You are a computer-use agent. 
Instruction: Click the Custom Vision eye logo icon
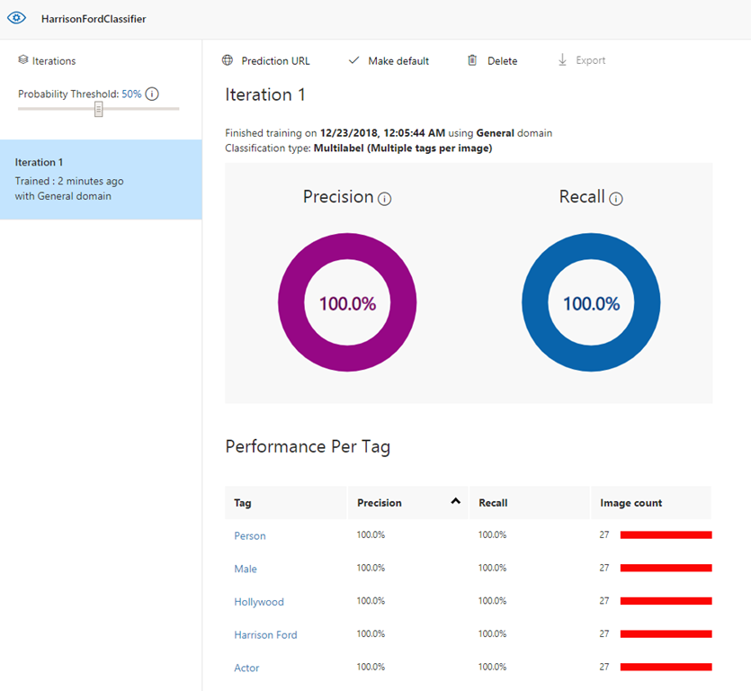pyautogui.click(x=16, y=18)
